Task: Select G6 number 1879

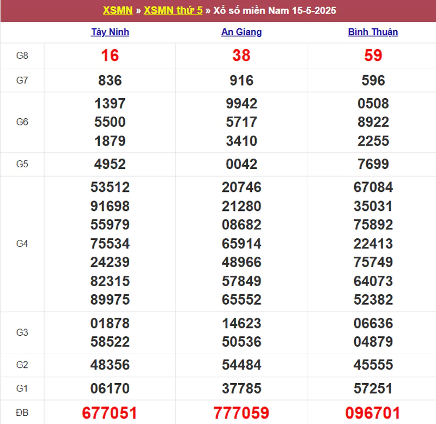Action: pyautogui.click(x=110, y=141)
